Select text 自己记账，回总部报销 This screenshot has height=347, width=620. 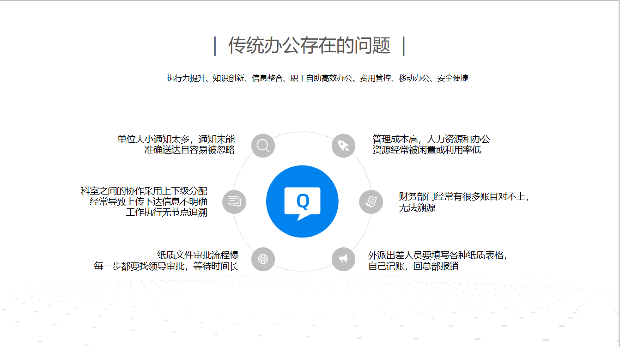(x=413, y=266)
